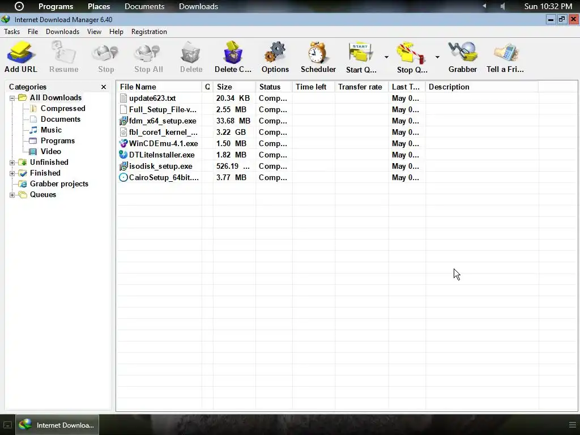Sort by Size column header
This screenshot has height=435, width=580.
[x=234, y=87]
